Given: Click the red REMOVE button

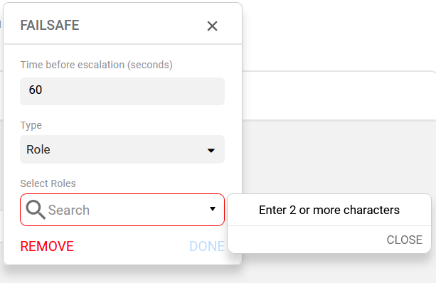Looking at the screenshot, I should click(47, 246).
